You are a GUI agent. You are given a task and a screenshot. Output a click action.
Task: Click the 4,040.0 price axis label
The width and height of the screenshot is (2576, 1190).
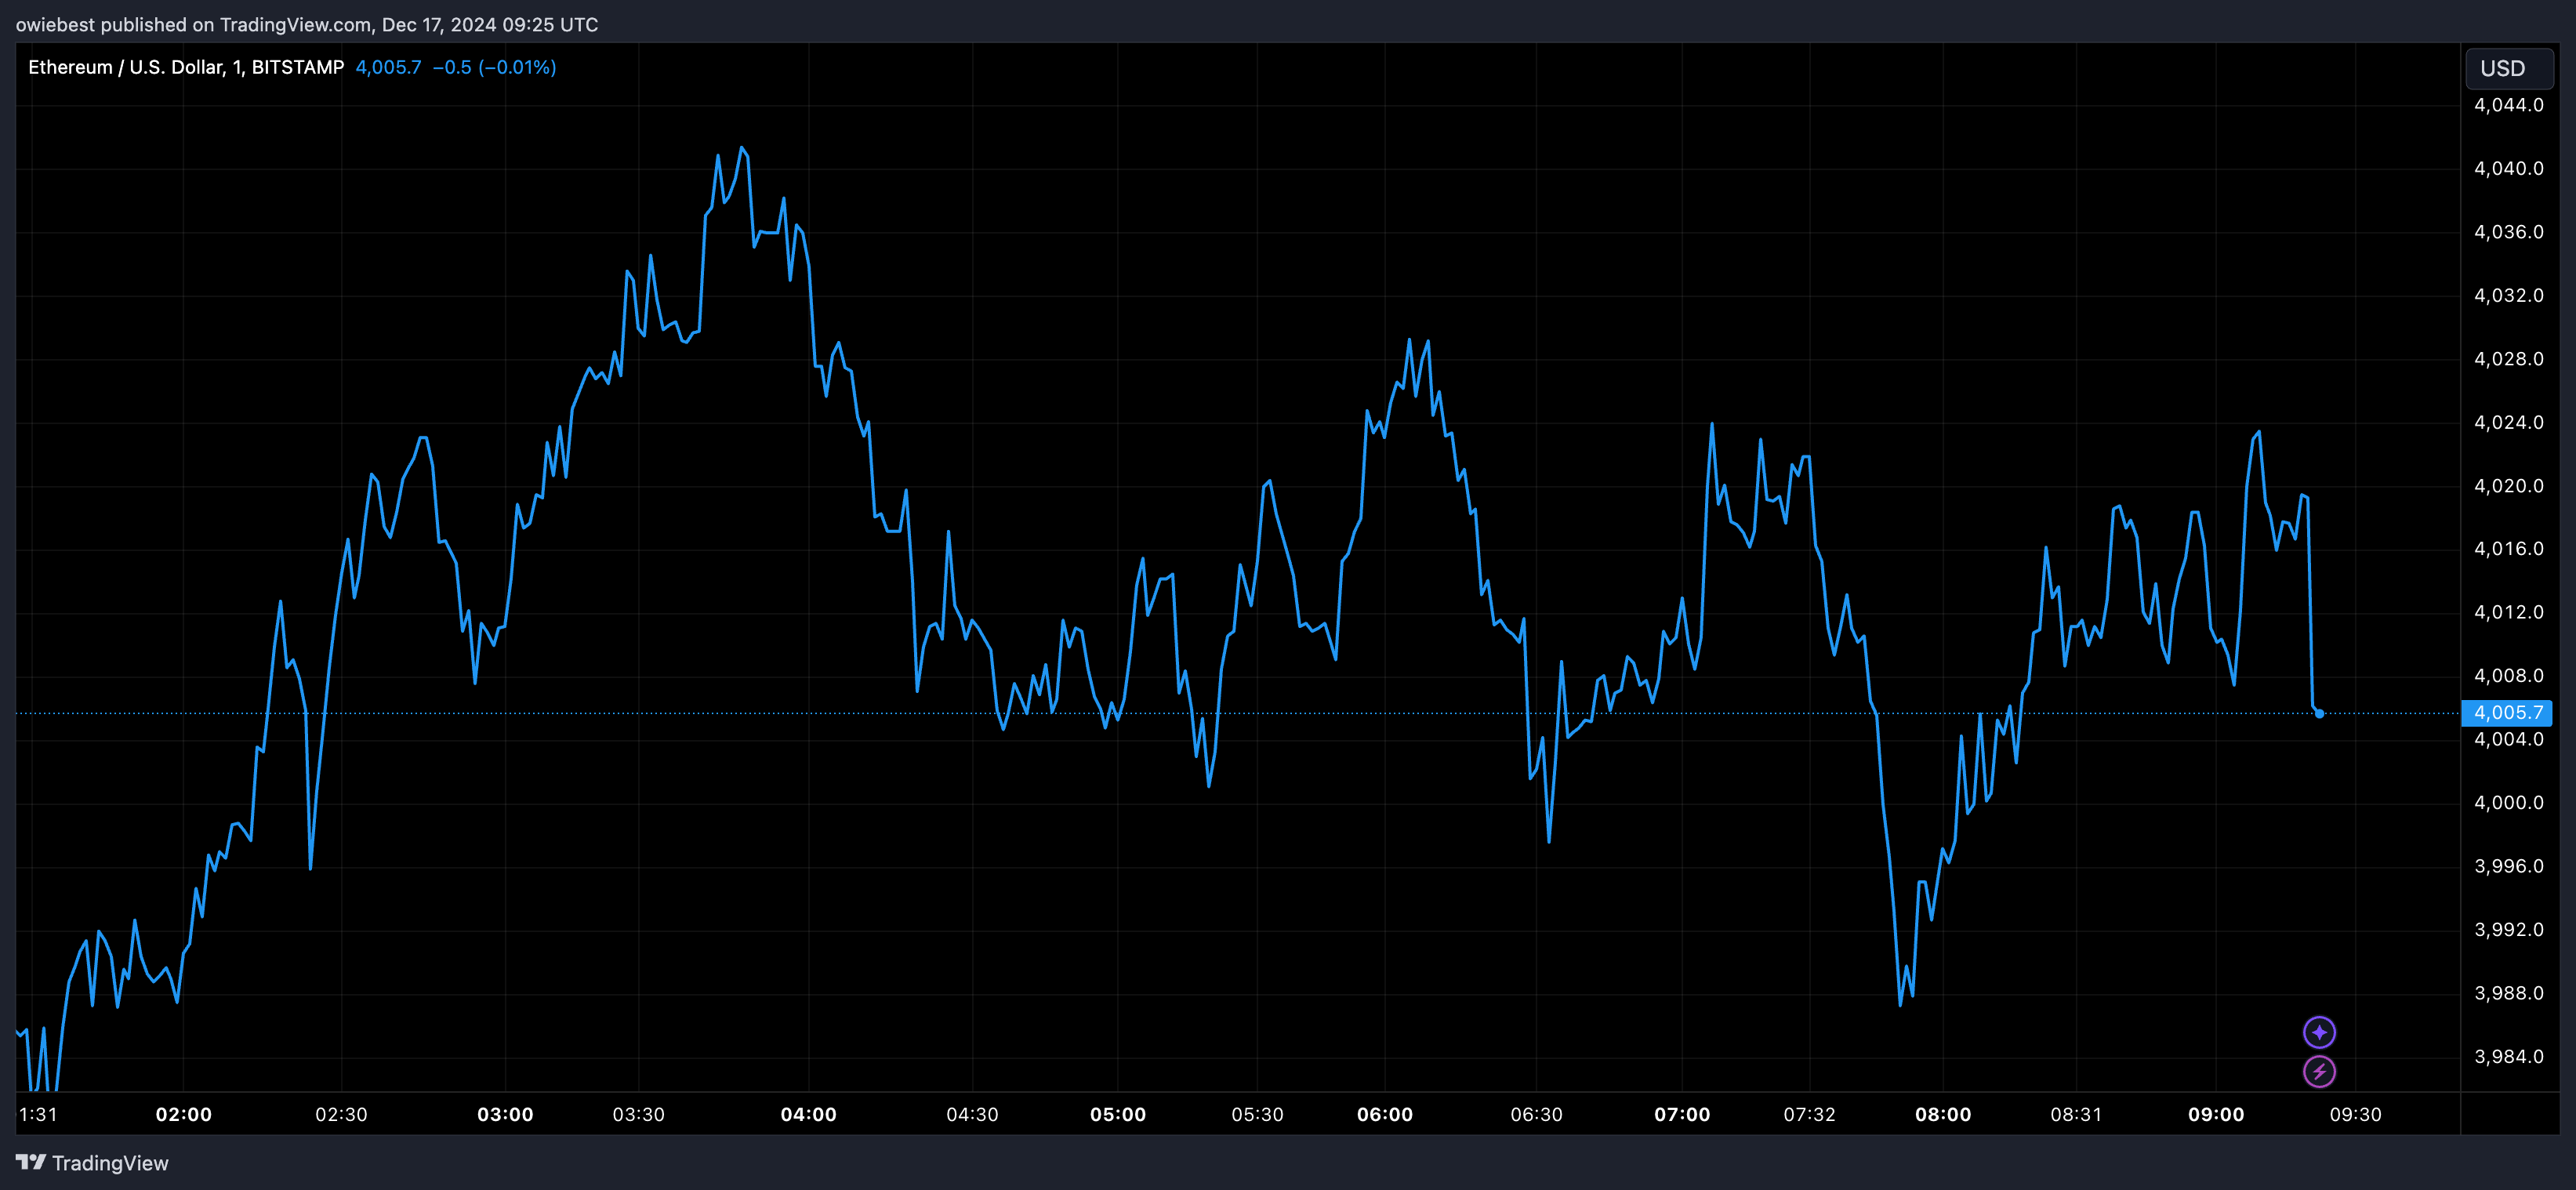[2509, 168]
